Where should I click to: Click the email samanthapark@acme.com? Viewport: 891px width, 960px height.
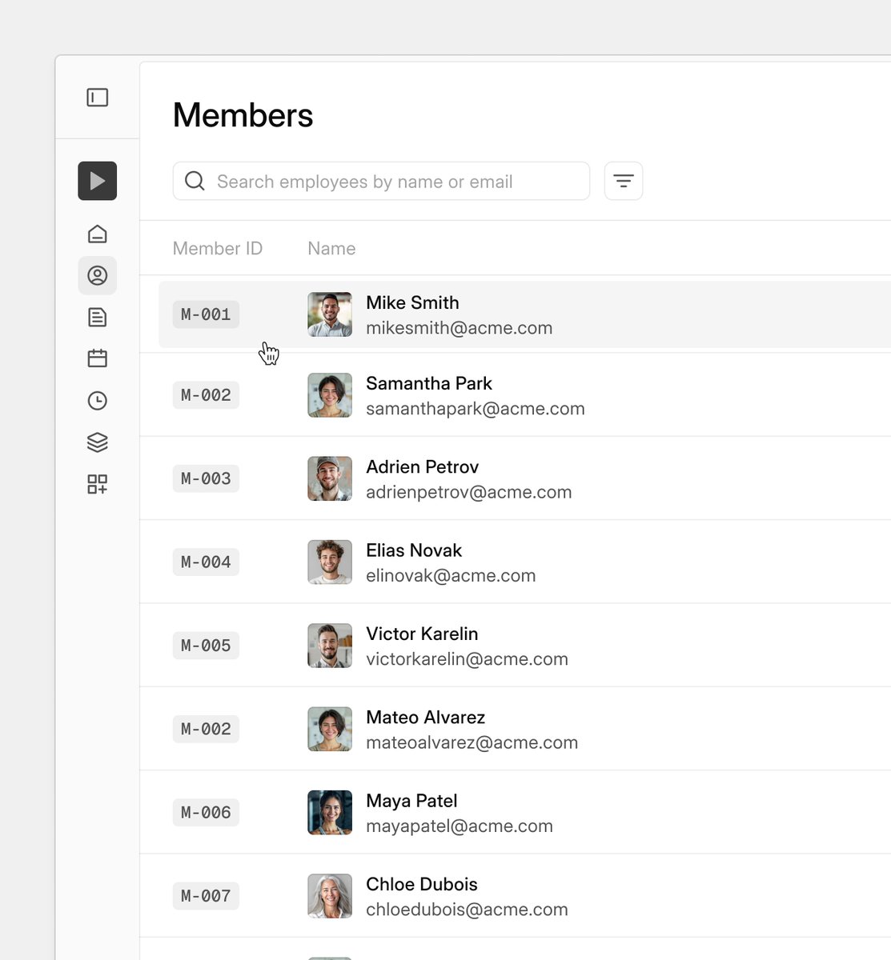pyautogui.click(x=476, y=409)
